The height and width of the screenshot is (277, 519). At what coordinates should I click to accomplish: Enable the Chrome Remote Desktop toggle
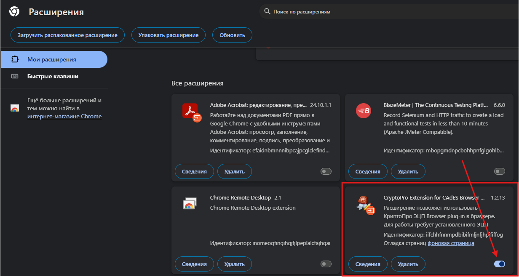(326, 264)
